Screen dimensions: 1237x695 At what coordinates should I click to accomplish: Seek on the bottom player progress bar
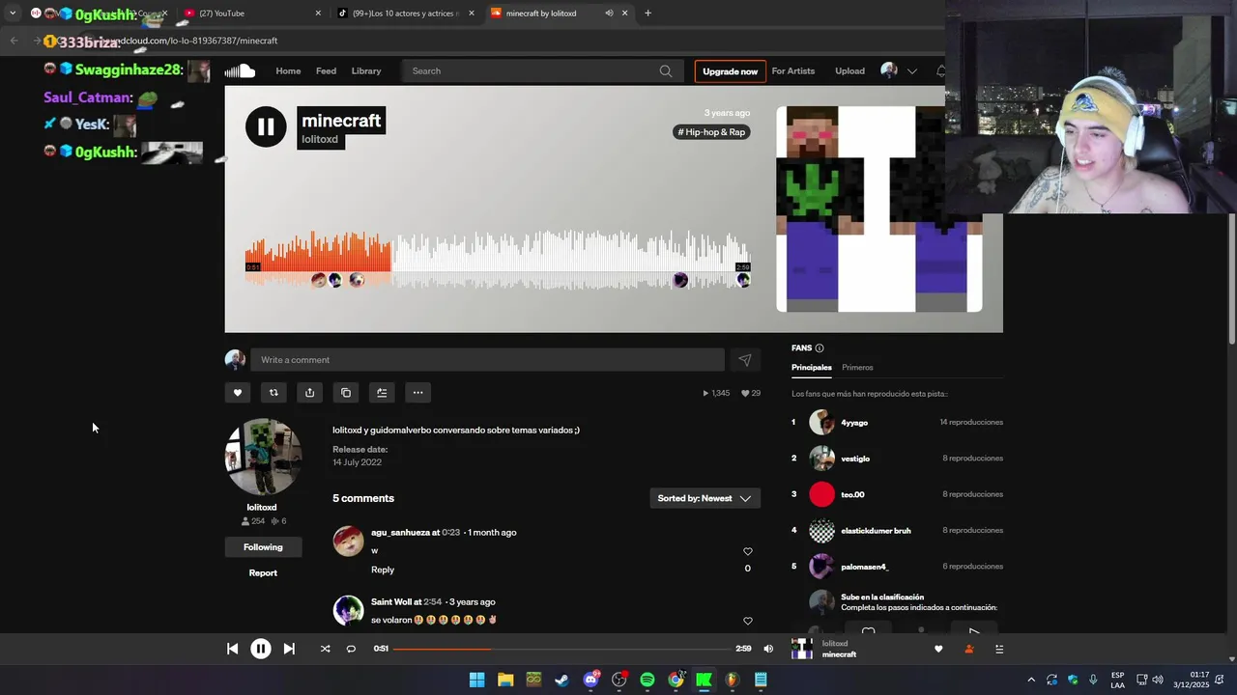click(561, 649)
